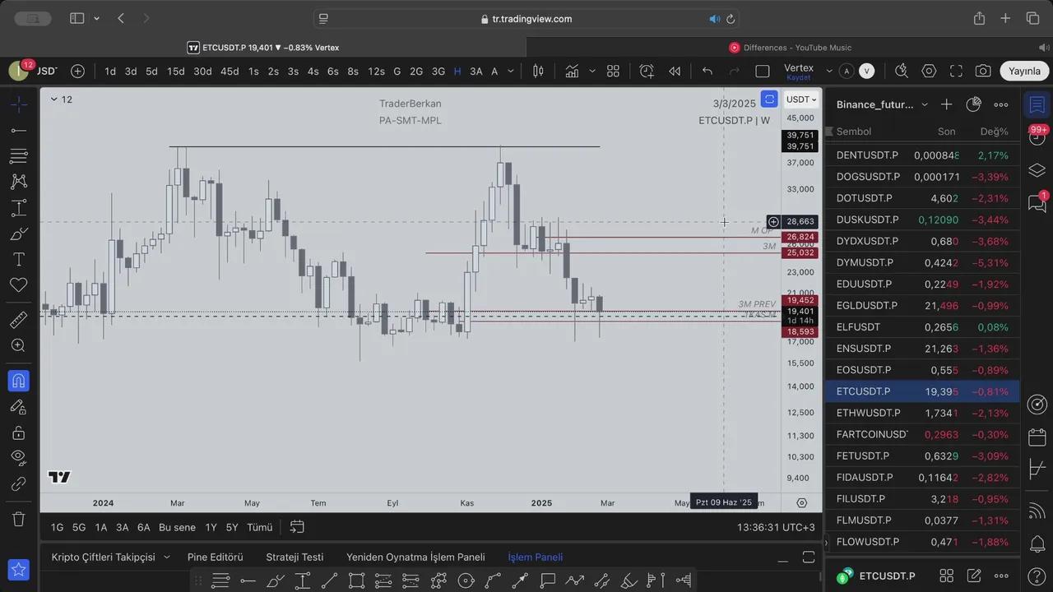This screenshot has height=592, width=1053.
Task: Select the brush drawing tool
Action: pyautogui.click(x=18, y=234)
